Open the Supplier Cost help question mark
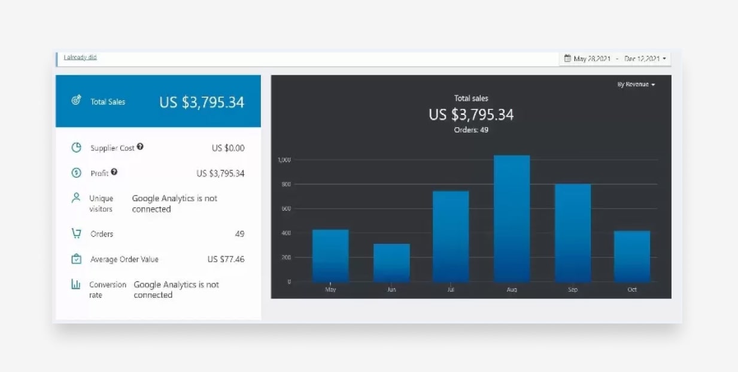The image size is (738, 372). pos(140,147)
